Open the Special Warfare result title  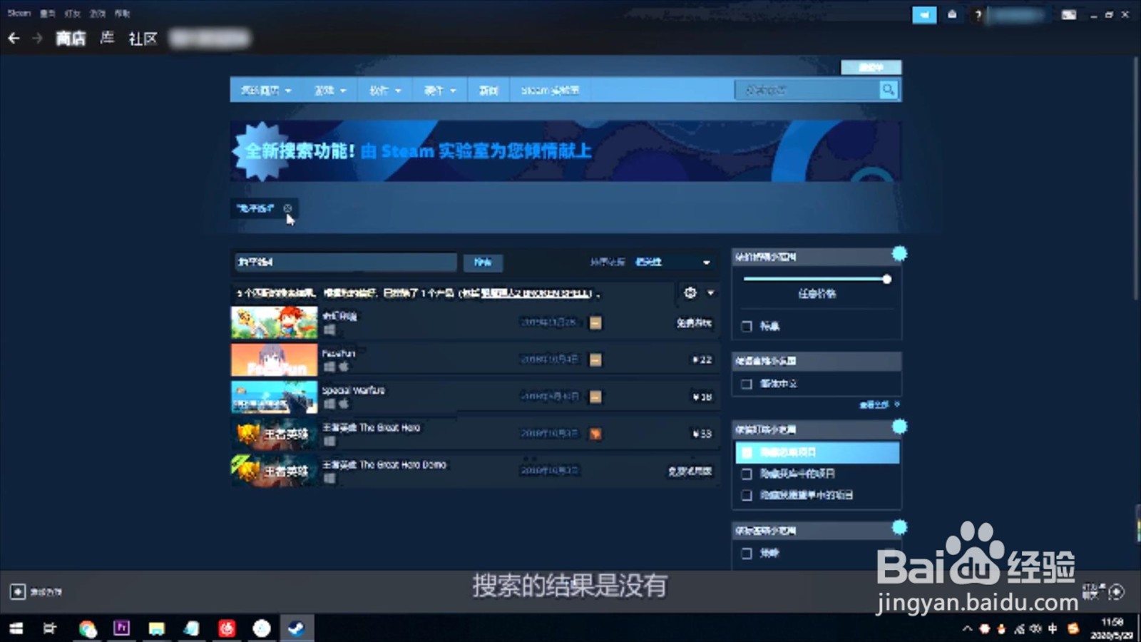tap(353, 390)
